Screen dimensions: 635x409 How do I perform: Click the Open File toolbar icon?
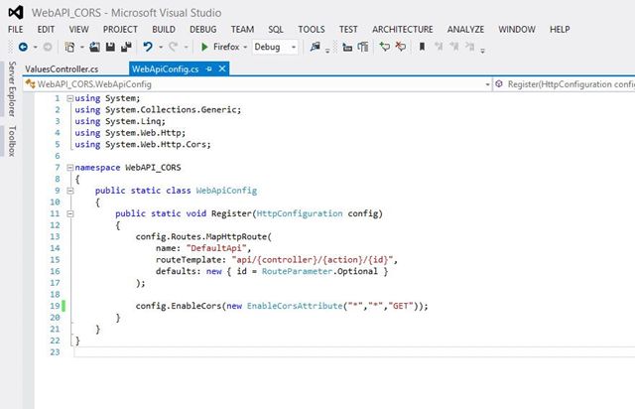coord(94,47)
